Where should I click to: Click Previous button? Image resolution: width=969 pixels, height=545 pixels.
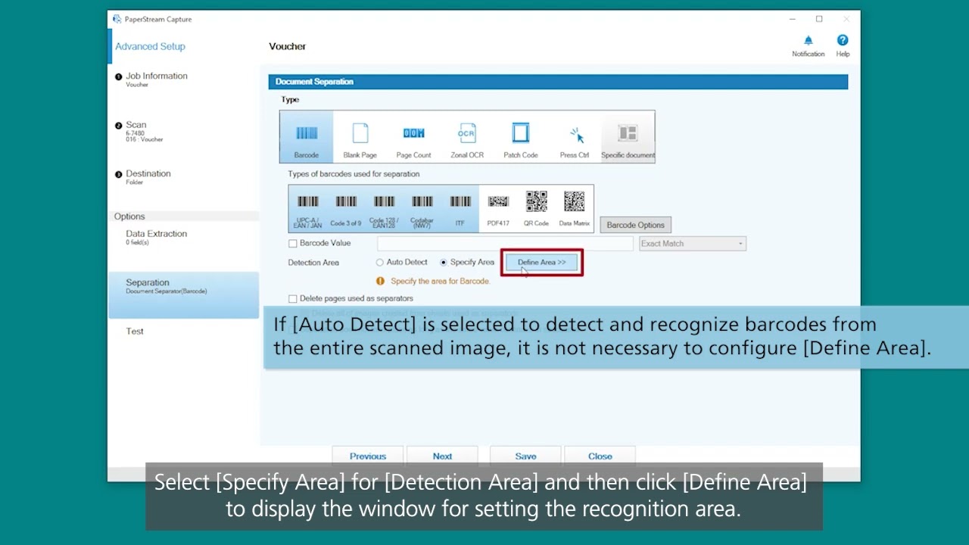368,456
